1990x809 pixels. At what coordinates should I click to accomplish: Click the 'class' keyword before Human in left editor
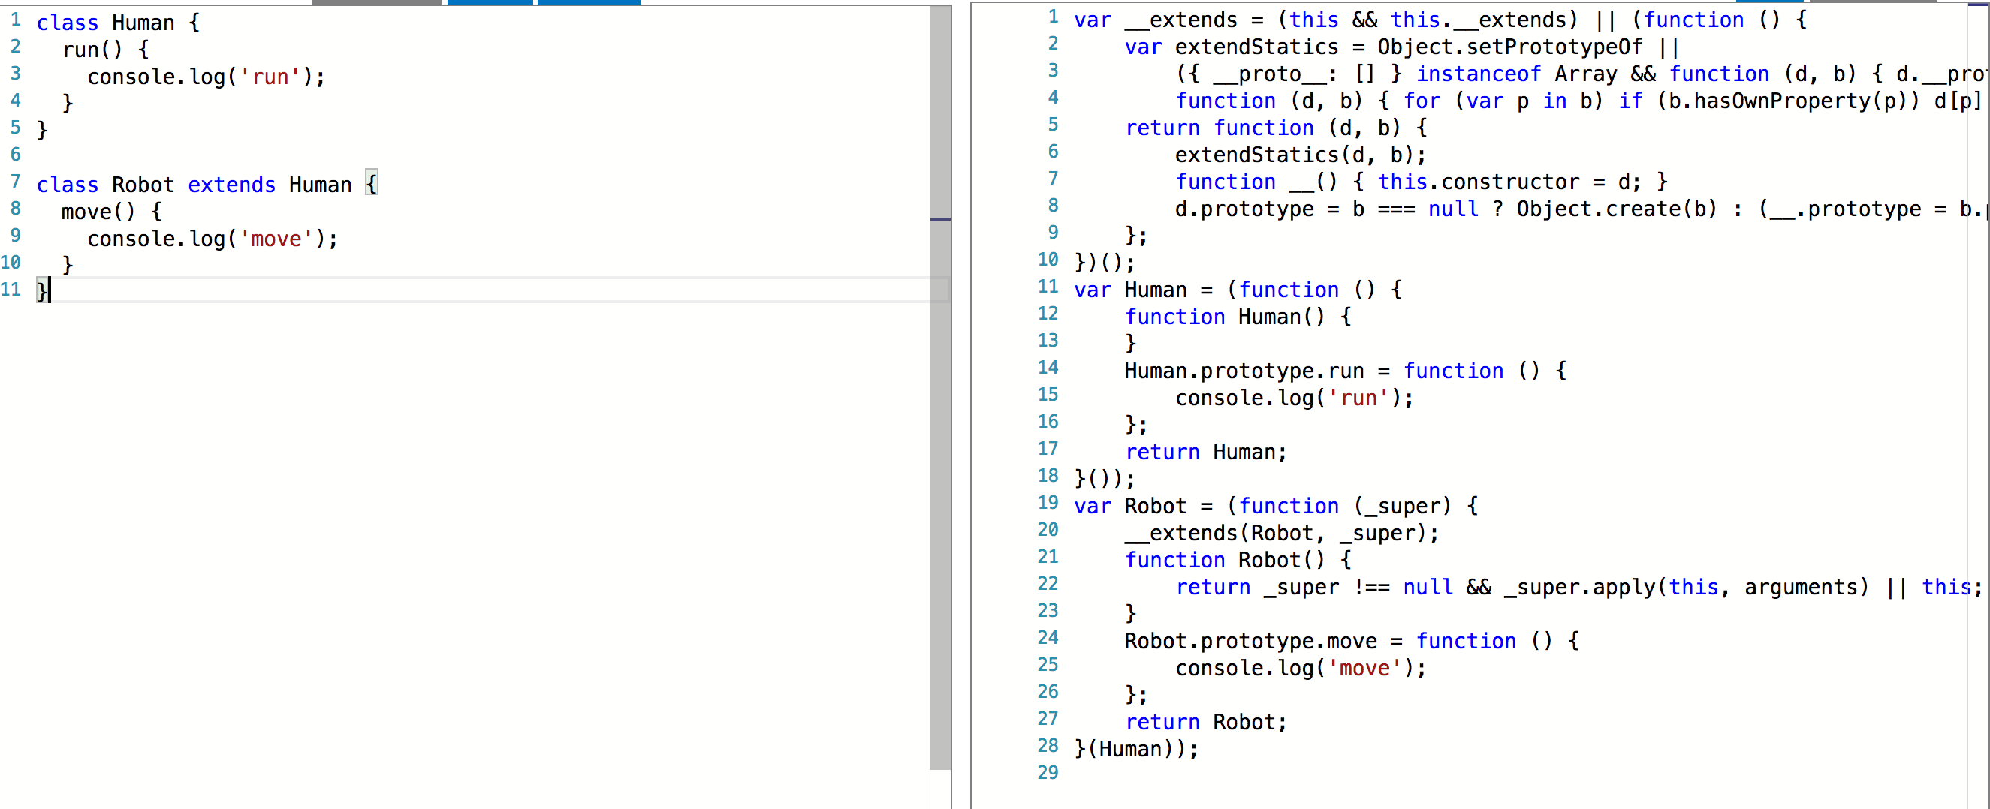pyautogui.click(x=67, y=23)
